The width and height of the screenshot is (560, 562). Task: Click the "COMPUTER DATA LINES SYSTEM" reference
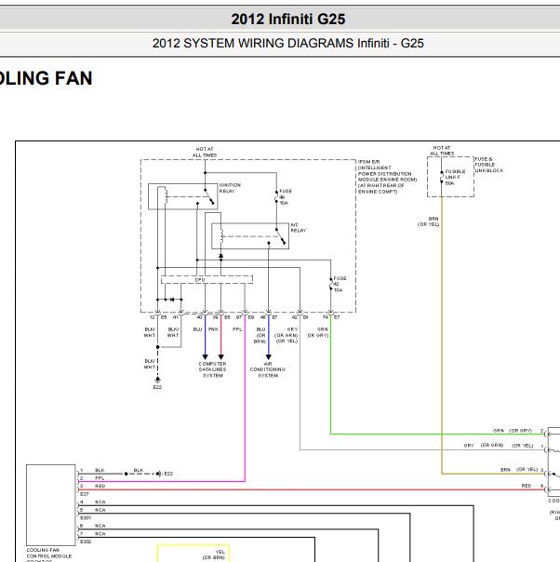point(212,369)
